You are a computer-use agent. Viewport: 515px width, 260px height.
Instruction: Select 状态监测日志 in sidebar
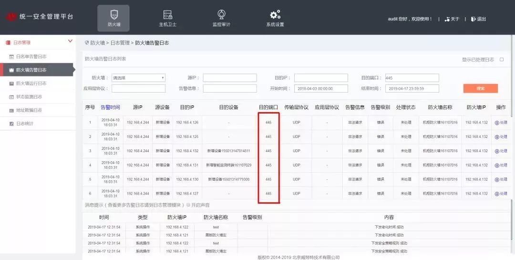[x=29, y=97]
